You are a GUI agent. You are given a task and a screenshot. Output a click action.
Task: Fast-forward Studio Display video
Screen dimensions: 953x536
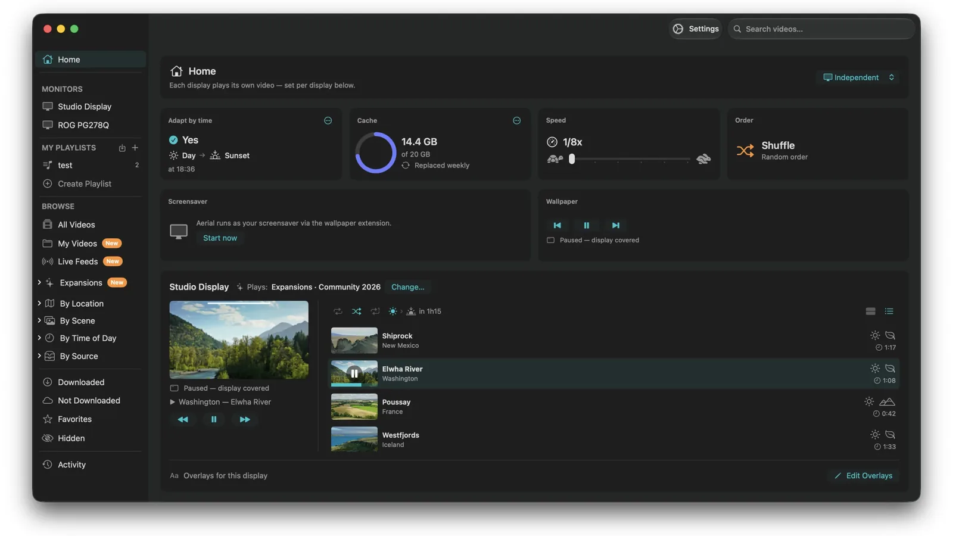[x=245, y=420]
